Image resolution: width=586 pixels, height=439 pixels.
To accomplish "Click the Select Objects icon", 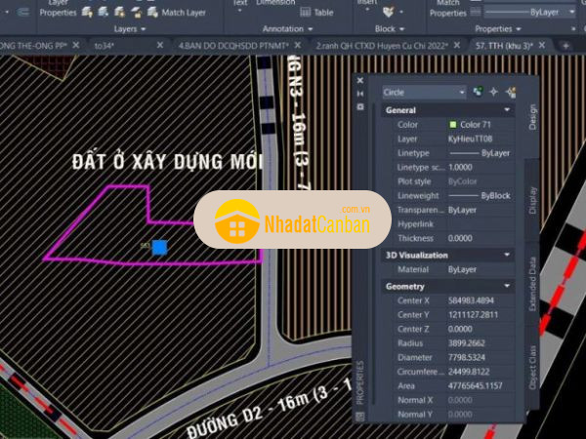I will tap(494, 92).
